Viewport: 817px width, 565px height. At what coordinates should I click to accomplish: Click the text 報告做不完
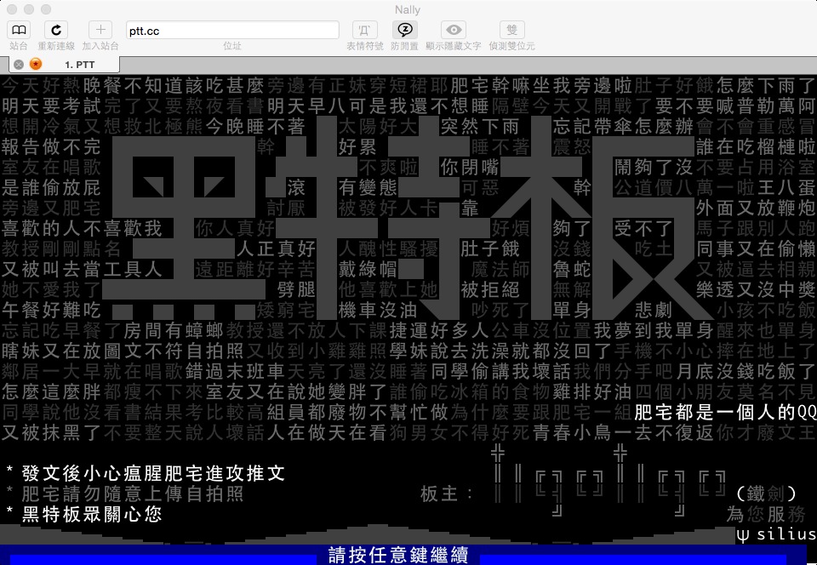[x=51, y=147]
